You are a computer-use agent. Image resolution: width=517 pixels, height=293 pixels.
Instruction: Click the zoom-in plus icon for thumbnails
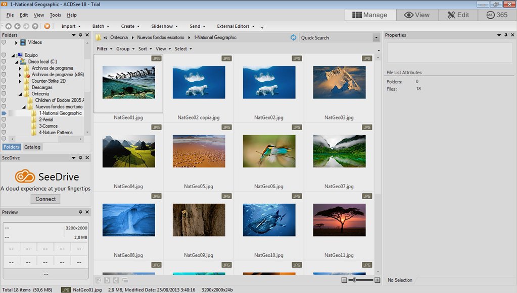click(377, 280)
